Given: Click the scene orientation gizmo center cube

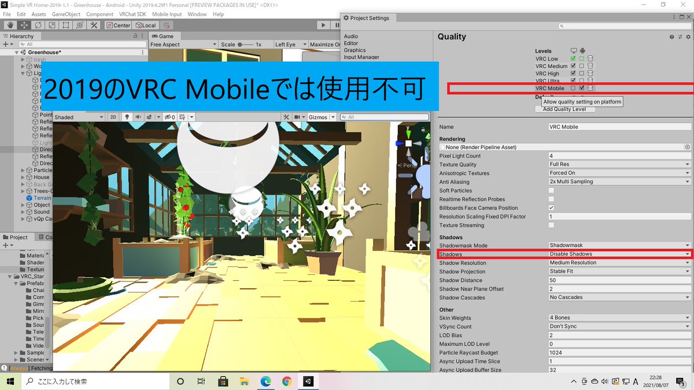Looking at the screenshot, I should point(408,143).
